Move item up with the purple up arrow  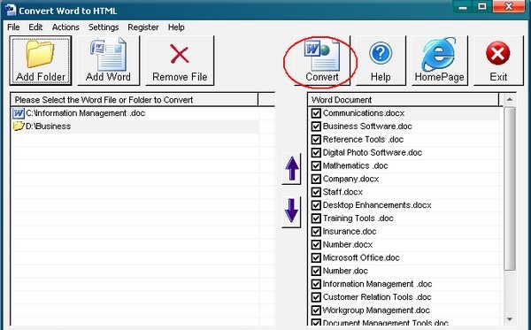tap(291, 169)
